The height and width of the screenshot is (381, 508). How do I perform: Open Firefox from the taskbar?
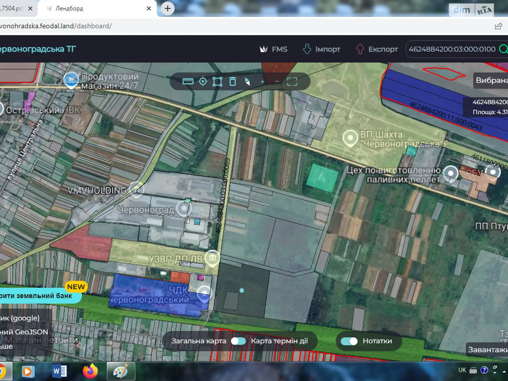(90, 371)
